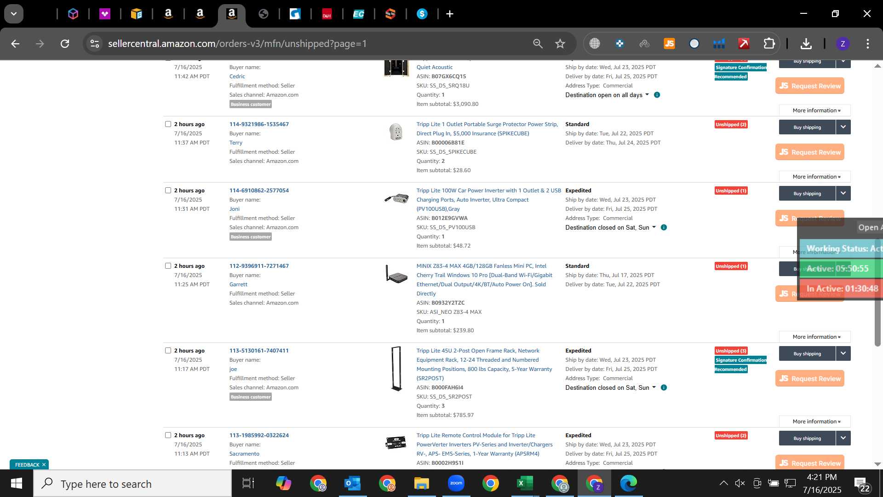Open site information icon in address bar
This screenshot has height=497, width=883.
coord(95,44)
